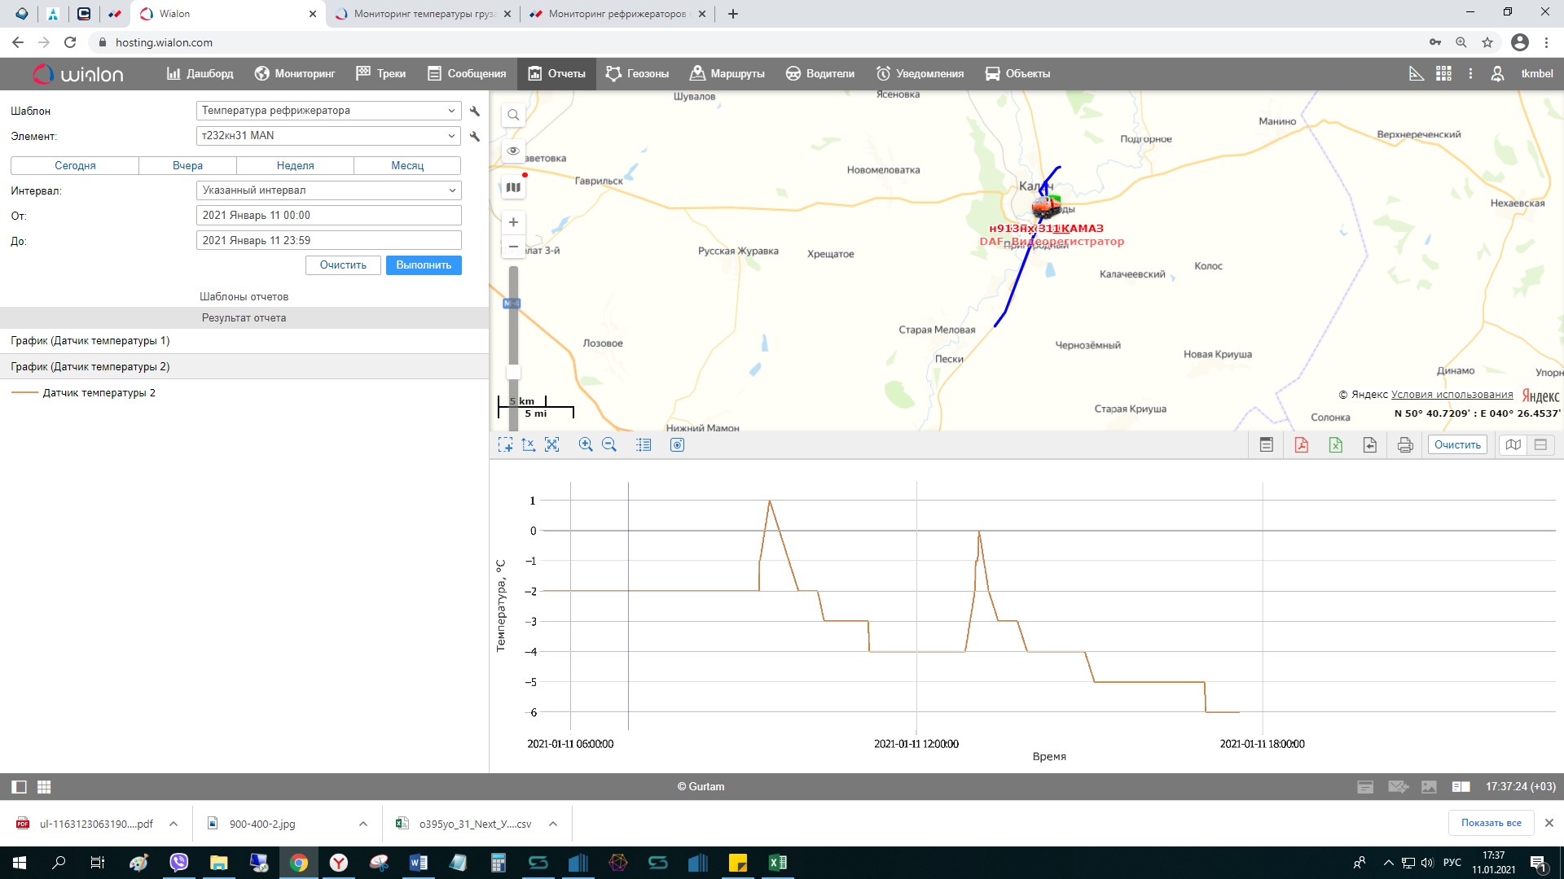Open the Треки tab
Viewport: 1564px width, 879px height.
click(x=381, y=73)
